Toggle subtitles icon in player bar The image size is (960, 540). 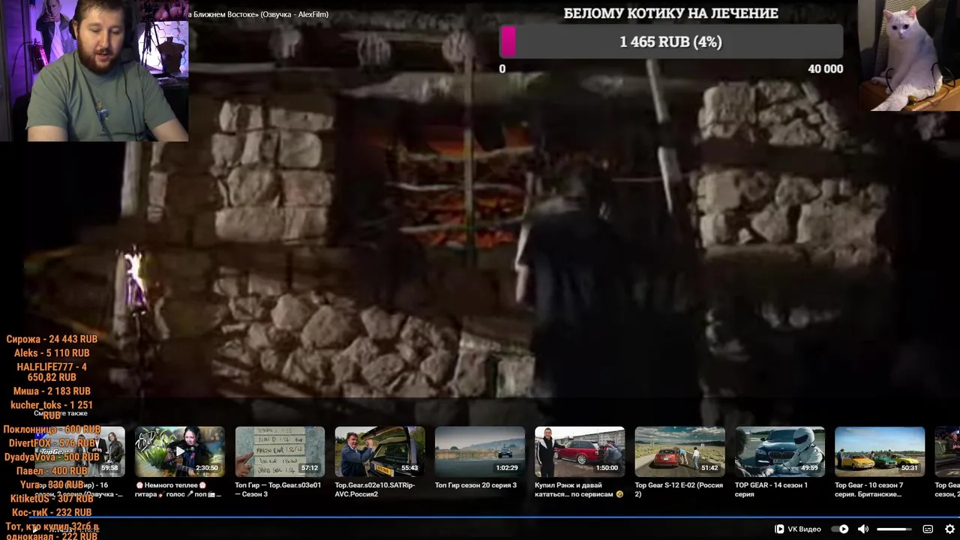tap(928, 529)
